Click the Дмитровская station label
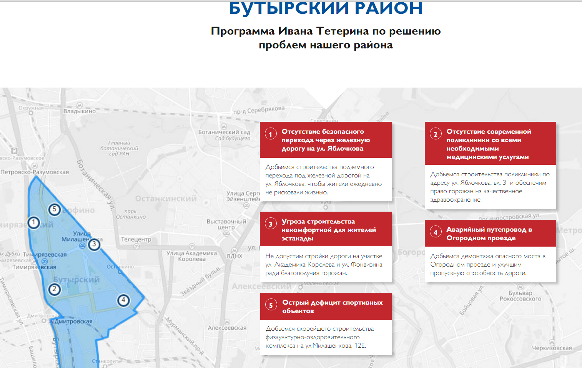 [x=73, y=321]
